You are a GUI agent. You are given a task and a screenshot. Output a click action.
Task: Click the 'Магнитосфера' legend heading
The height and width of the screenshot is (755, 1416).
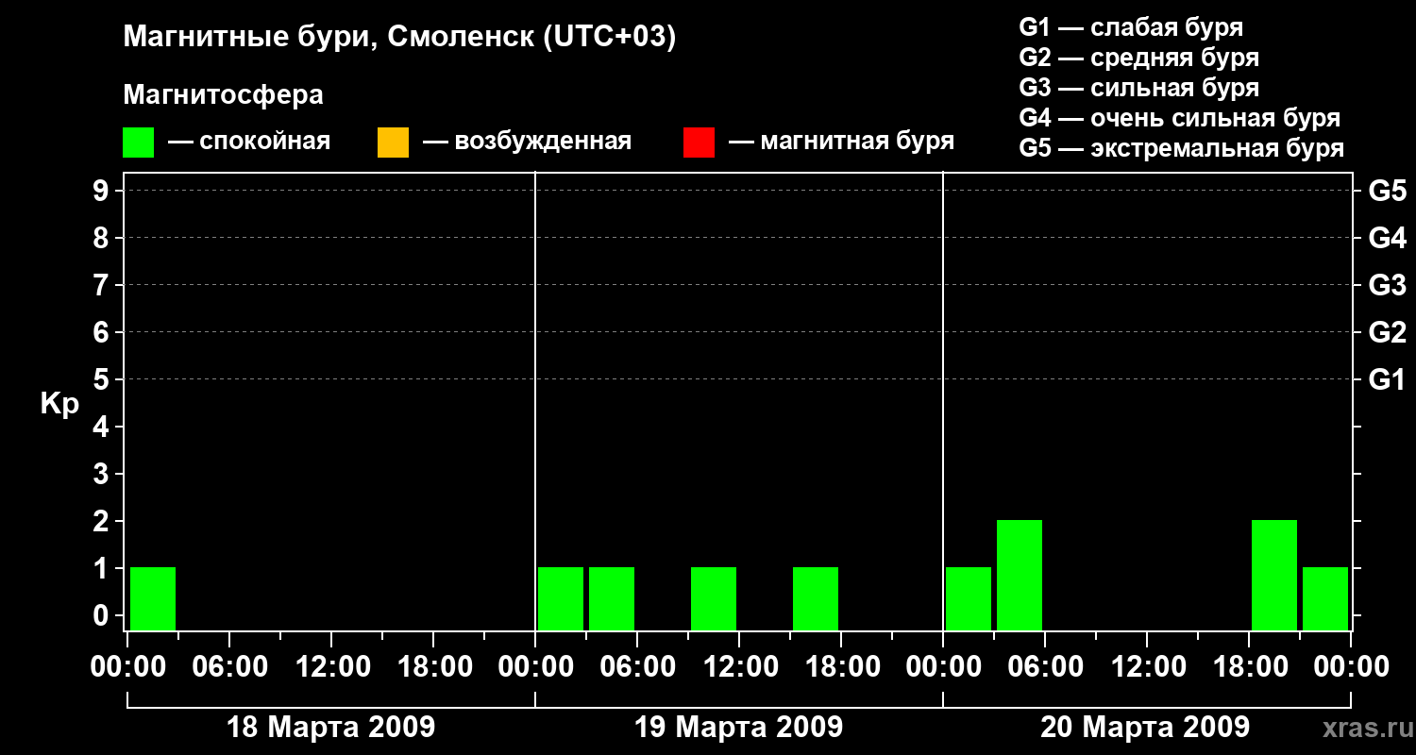pyautogui.click(x=224, y=95)
